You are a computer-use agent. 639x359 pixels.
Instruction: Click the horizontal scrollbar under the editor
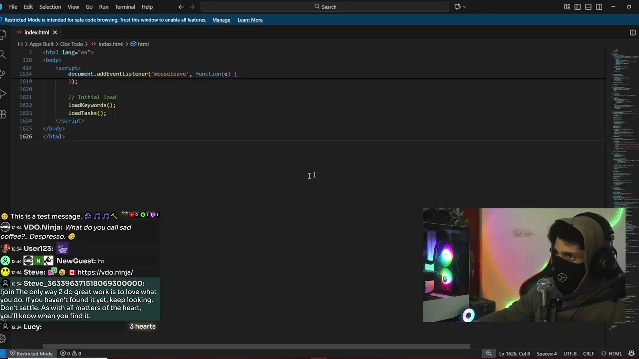[256, 346]
